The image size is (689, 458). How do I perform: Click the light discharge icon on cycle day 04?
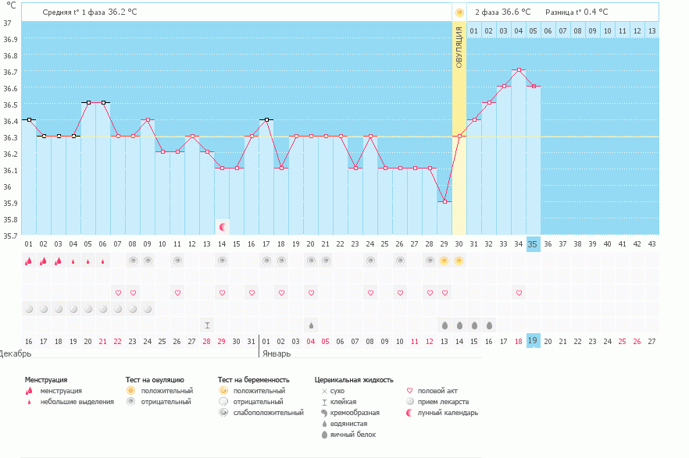pos(73,261)
